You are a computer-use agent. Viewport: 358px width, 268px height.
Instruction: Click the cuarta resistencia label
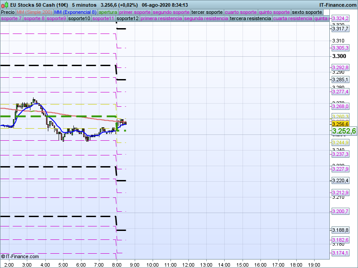[292, 19]
